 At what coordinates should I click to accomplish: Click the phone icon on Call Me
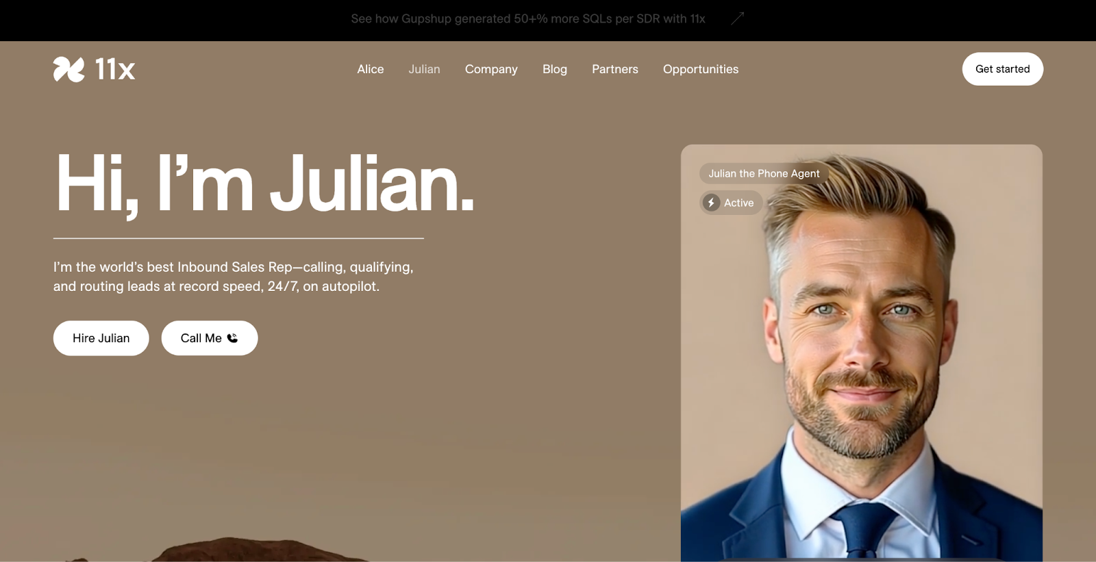pos(232,338)
